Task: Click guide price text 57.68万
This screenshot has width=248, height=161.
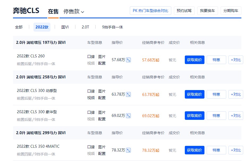Action: 118,60
